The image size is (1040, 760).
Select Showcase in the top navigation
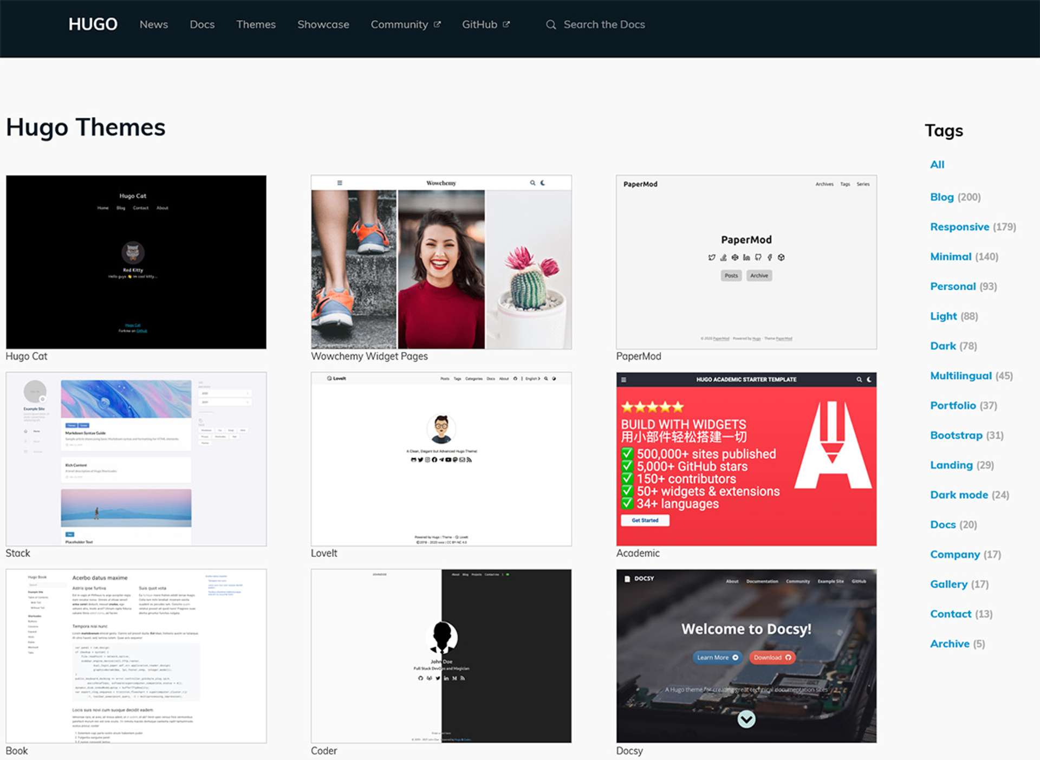323,24
